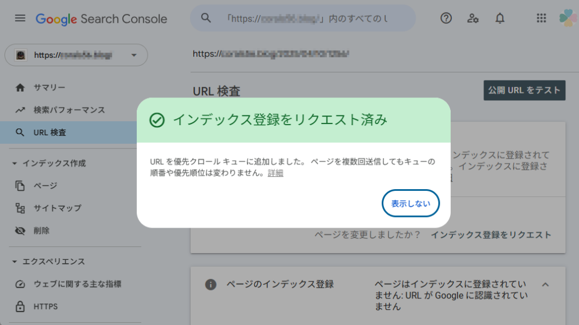Click the pages icon beside ページ
579x325 pixels.
(x=20, y=186)
